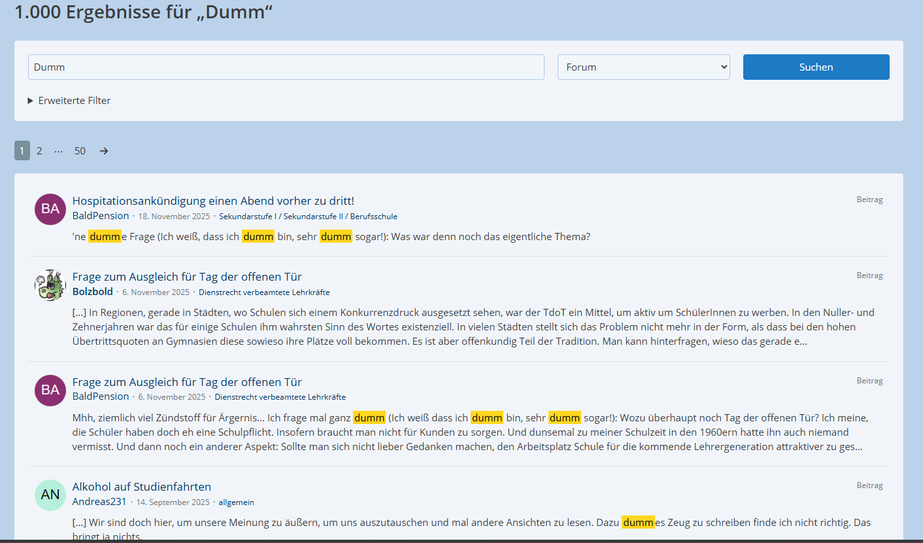923x543 pixels.
Task: Click Andreas231's green AN avatar
Action: [50, 495]
